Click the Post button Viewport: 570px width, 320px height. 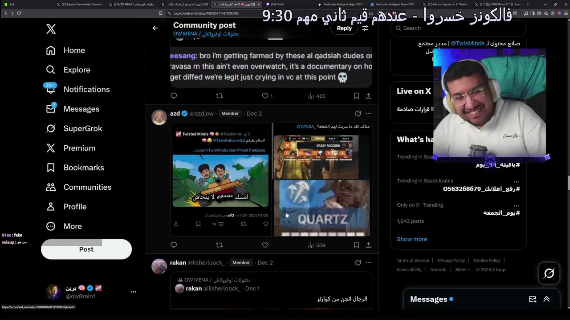pyautogui.click(x=86, y=249)
